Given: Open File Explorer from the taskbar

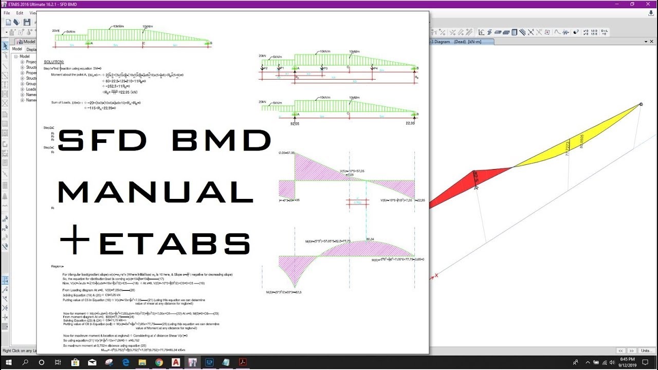Looking at the screenshot, I should [142, 362].
